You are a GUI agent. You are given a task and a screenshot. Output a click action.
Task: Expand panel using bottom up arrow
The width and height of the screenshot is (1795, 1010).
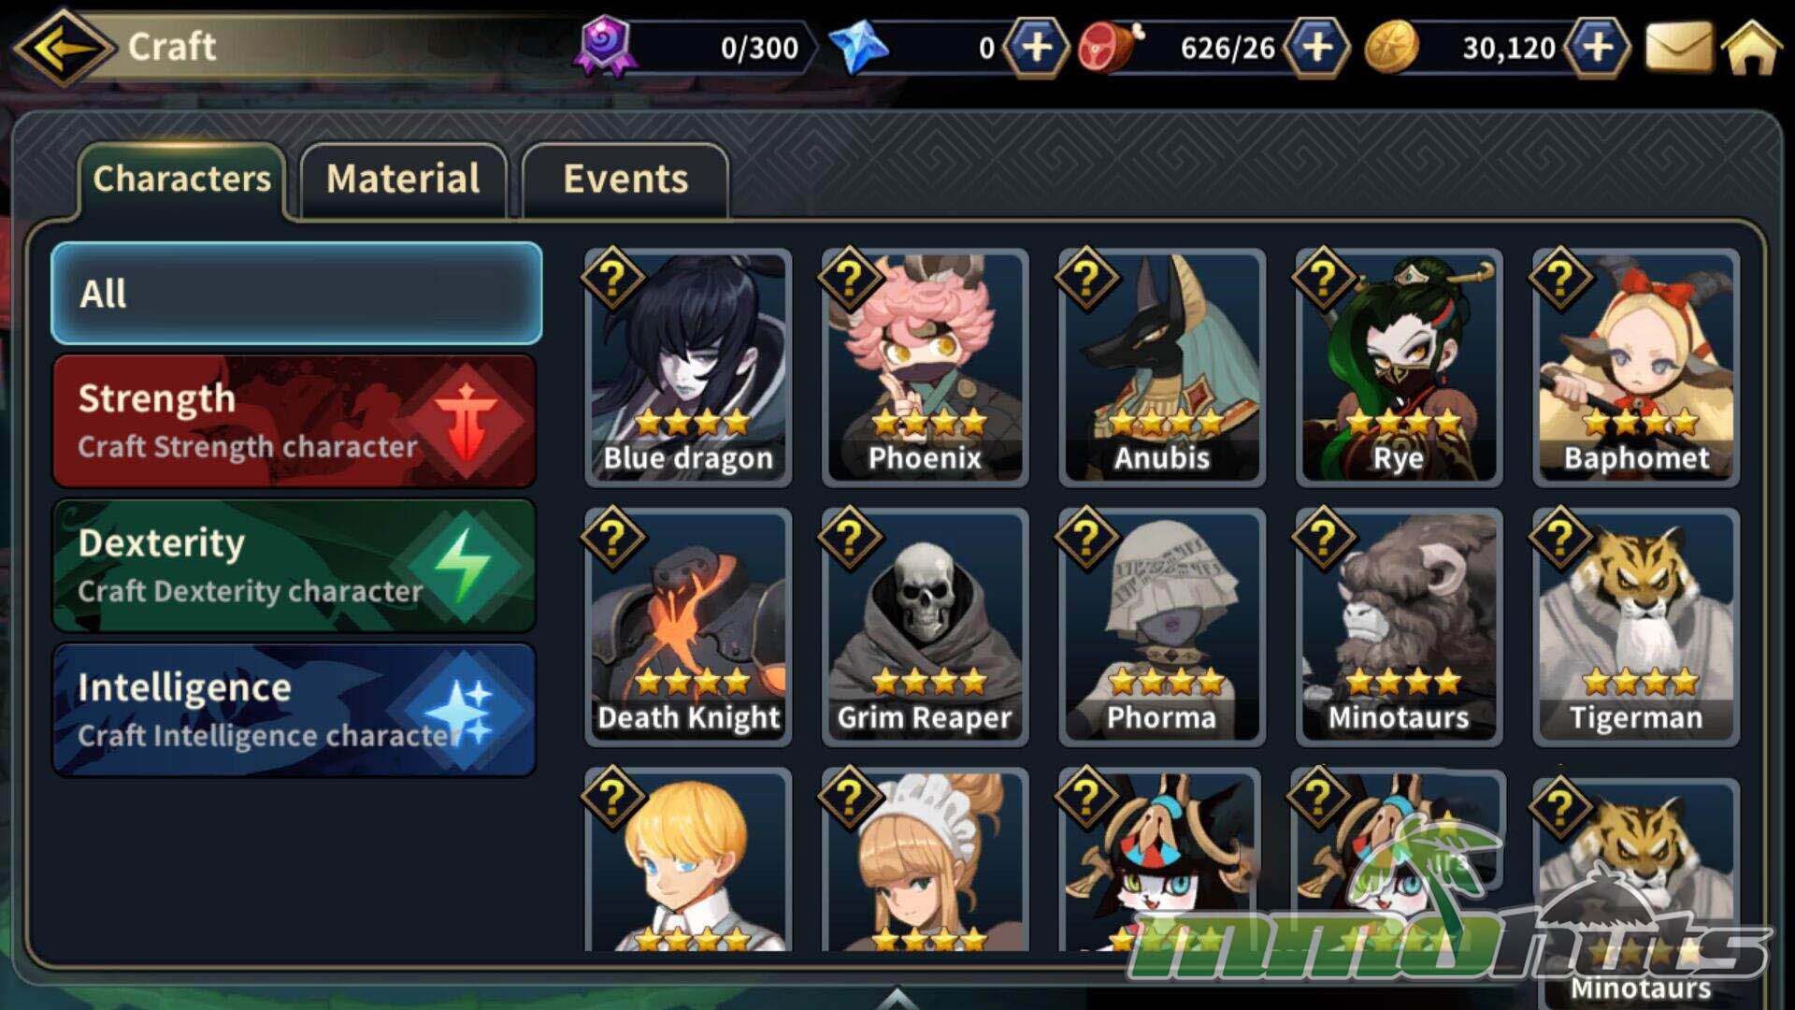[897, 999]
